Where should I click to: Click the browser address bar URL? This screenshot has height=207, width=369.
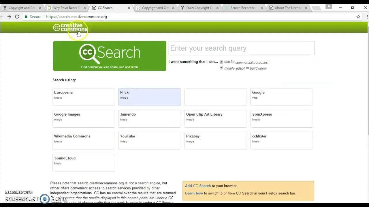tap(76, 17)
